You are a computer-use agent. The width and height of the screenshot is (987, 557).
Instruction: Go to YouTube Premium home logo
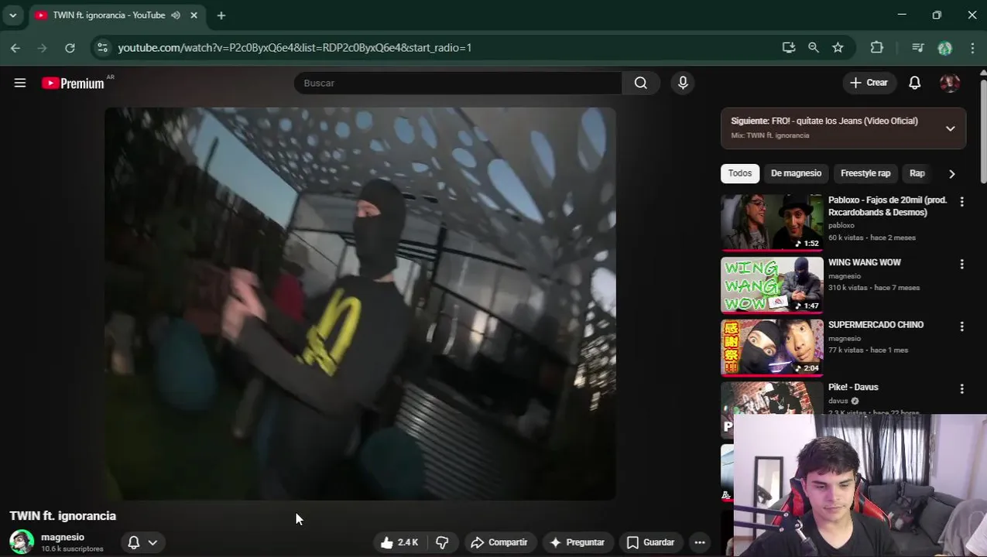pyautogui.click(x=73, y=83)
